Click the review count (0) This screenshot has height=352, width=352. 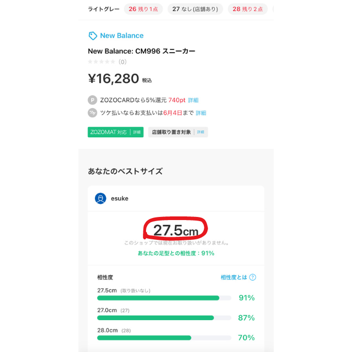pyautogui.click(x=123, y=62)
